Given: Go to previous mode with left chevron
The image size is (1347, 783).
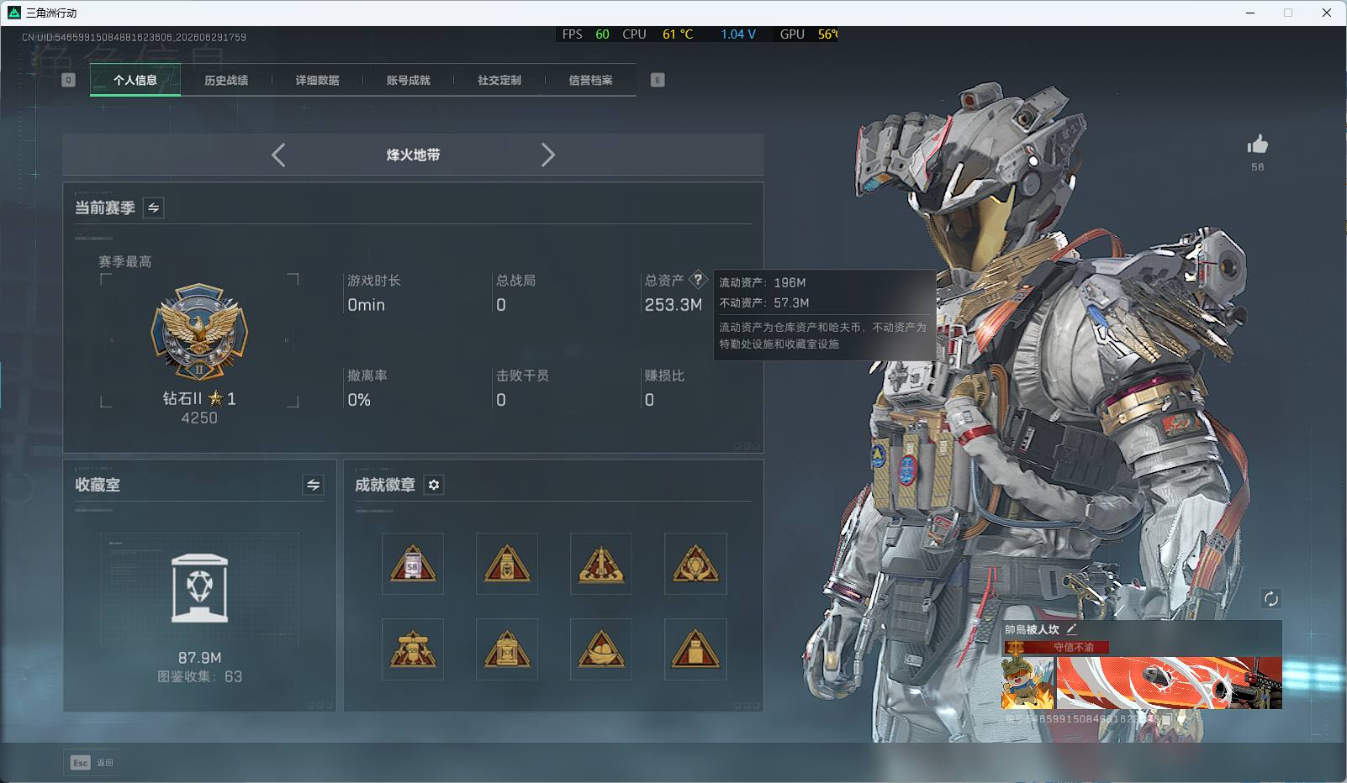Looking at the screenshot, I should 278,155.
